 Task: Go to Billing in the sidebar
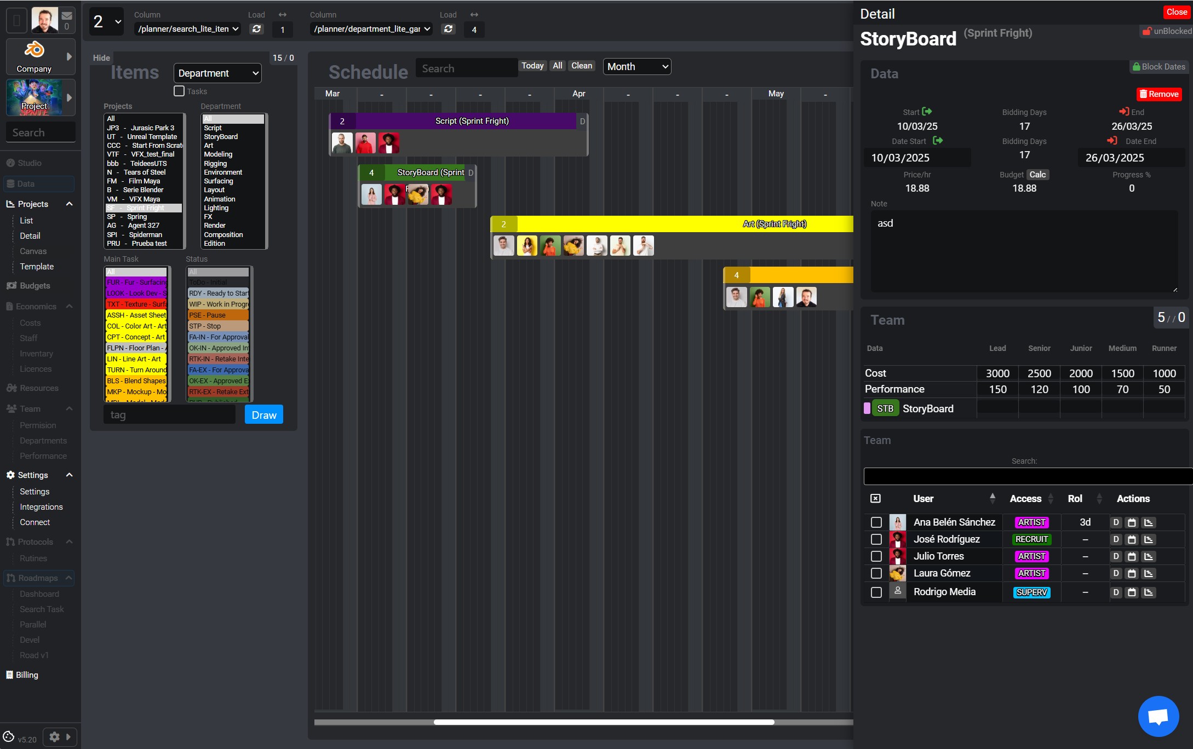27,675
